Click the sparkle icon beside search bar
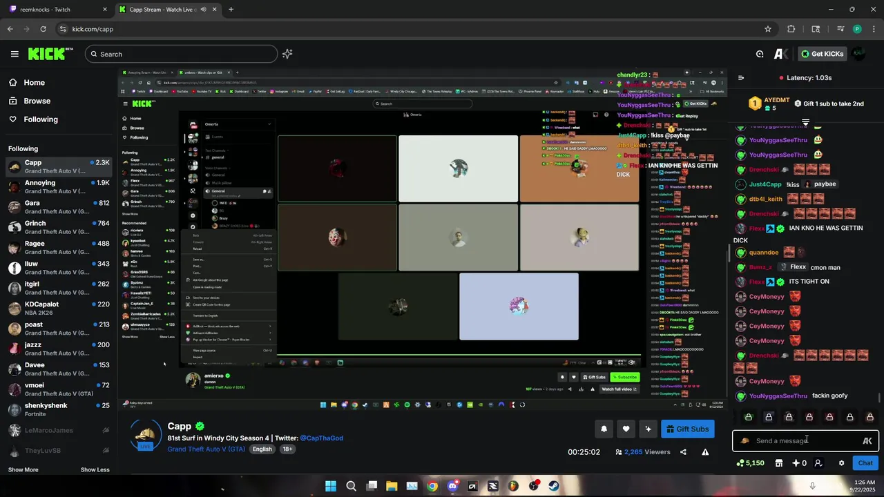 [x=287, y=54]
